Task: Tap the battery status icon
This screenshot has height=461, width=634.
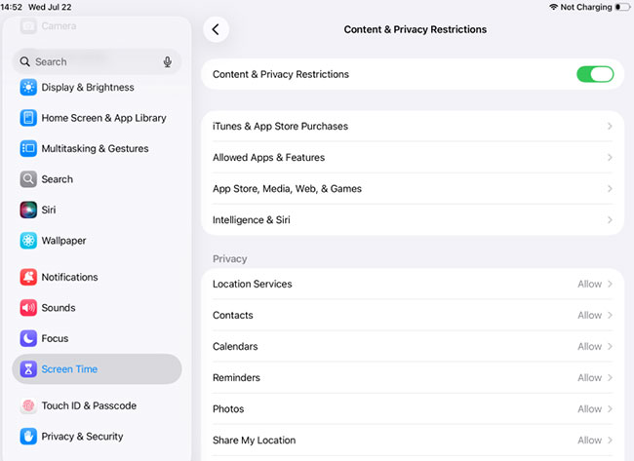Action: click(x=622, y=7)
